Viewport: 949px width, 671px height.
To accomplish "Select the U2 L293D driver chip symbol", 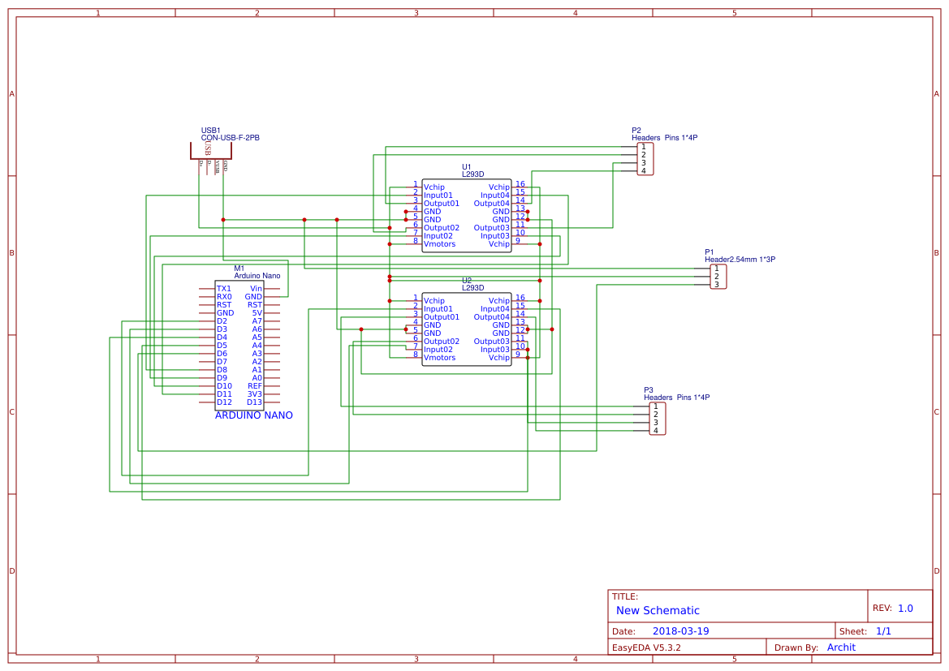I will (x=466, y=329).
